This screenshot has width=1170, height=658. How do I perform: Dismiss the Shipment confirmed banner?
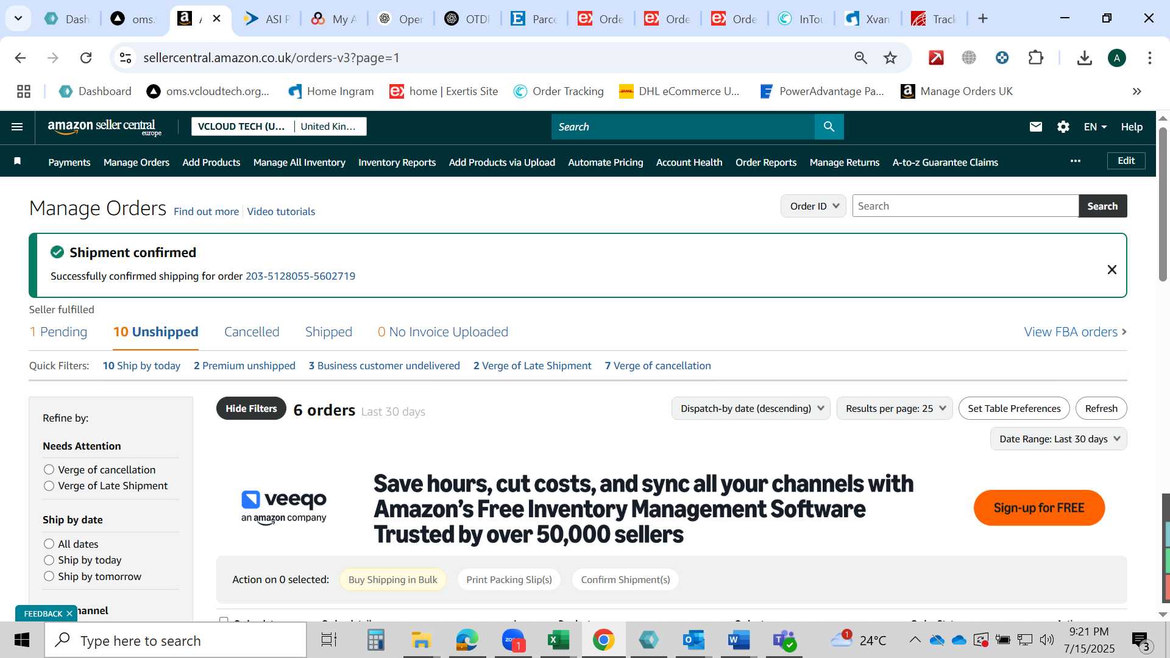(x=1111, y=269)
